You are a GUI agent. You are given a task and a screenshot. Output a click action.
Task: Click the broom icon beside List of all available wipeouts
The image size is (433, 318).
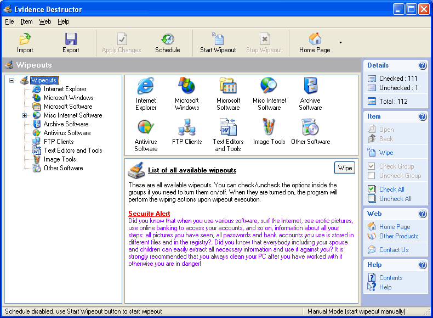[x=136, y=170]
